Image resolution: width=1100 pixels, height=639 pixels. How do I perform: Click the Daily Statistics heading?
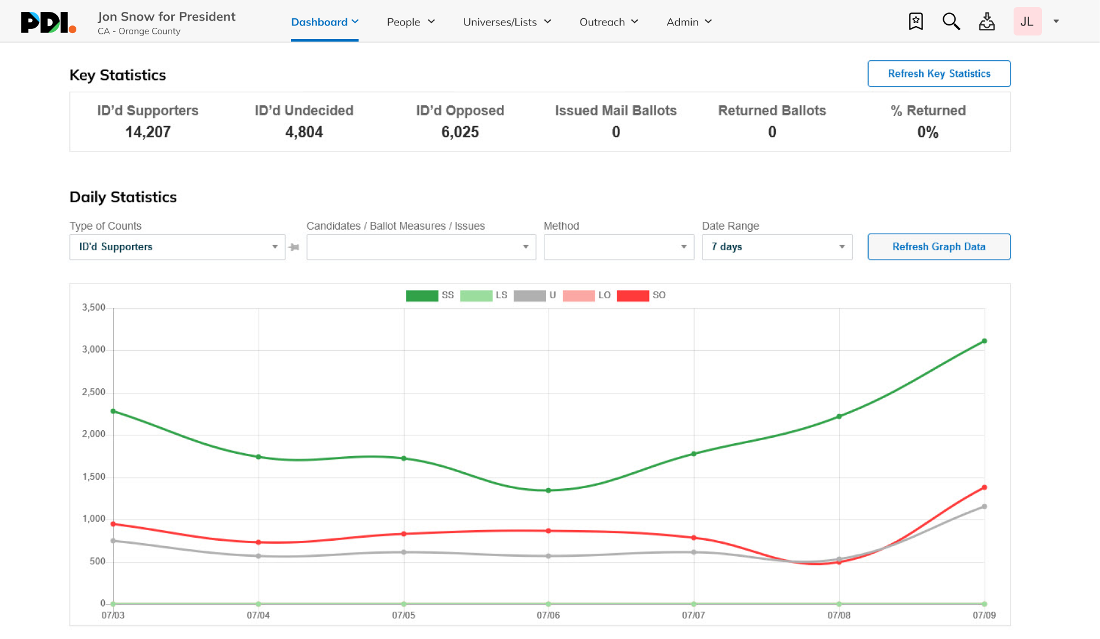tap(123, 197)
